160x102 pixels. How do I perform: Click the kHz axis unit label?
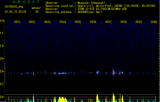[2, 21]
